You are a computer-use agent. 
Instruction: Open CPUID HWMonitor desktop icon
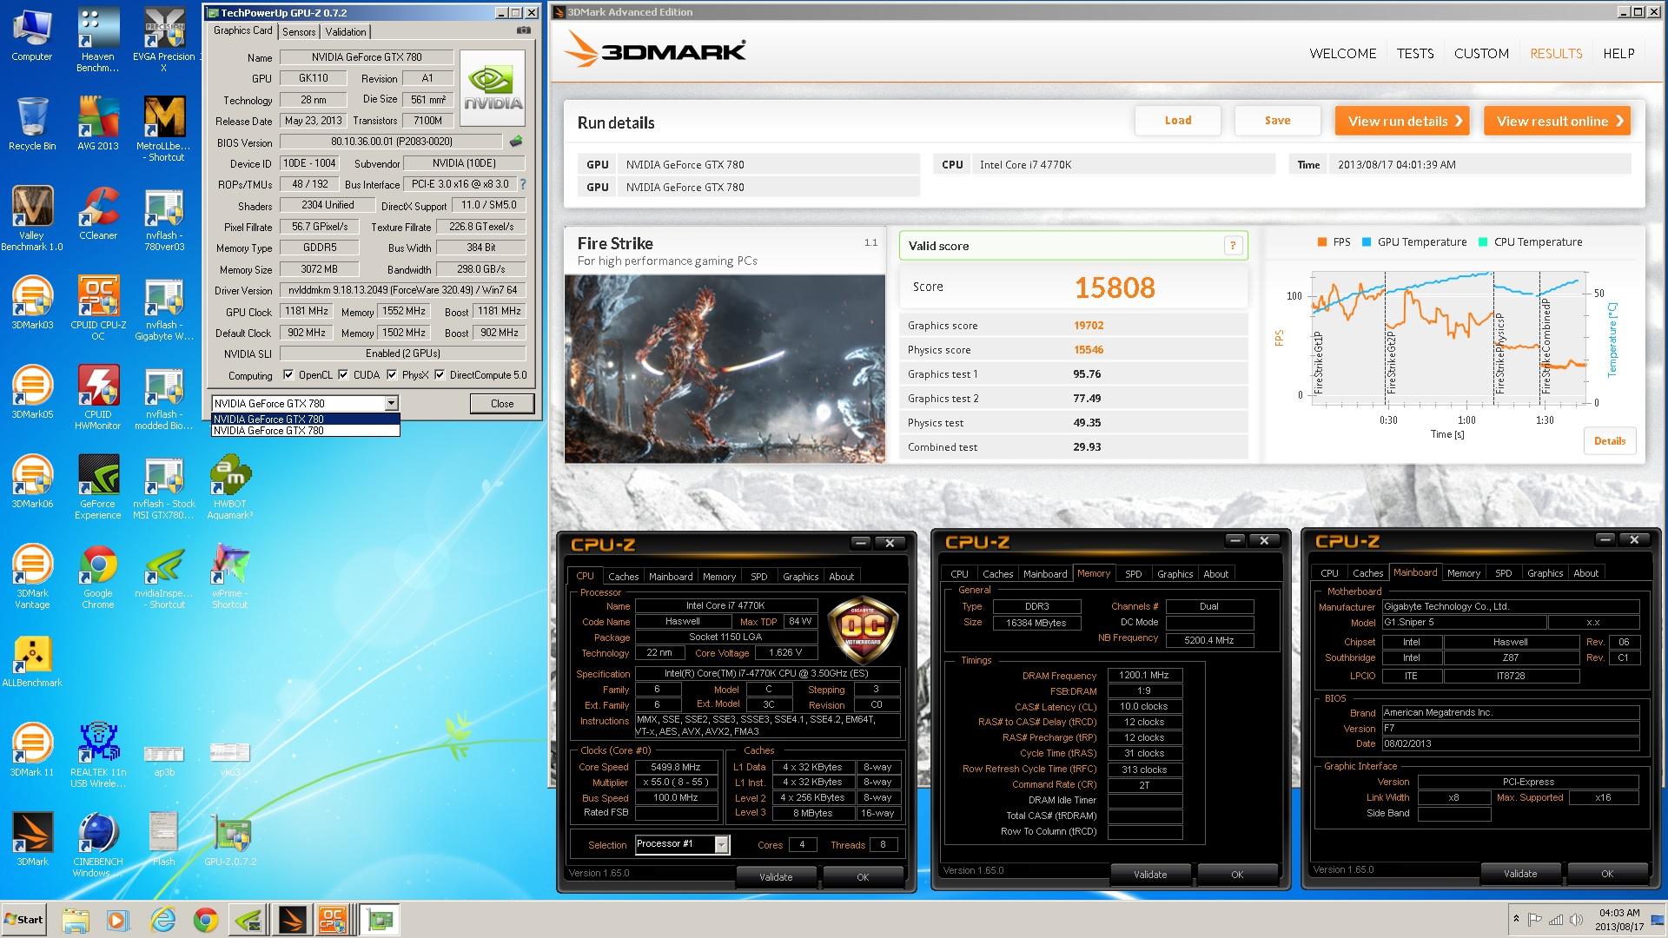[x=97, y=397]
